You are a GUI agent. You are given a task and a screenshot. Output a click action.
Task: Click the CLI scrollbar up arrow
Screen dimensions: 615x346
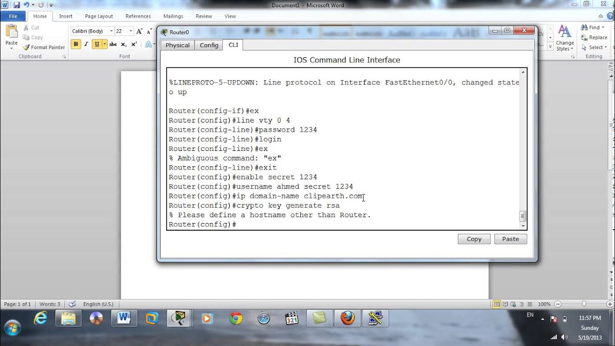[x=523, y=73]
